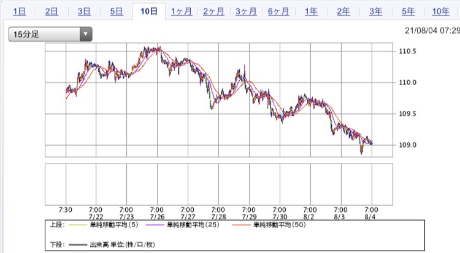Viewport: 460px width, 253px height.
Task: Click the 単純移動平均(50) legend entry
Action: 279,225
